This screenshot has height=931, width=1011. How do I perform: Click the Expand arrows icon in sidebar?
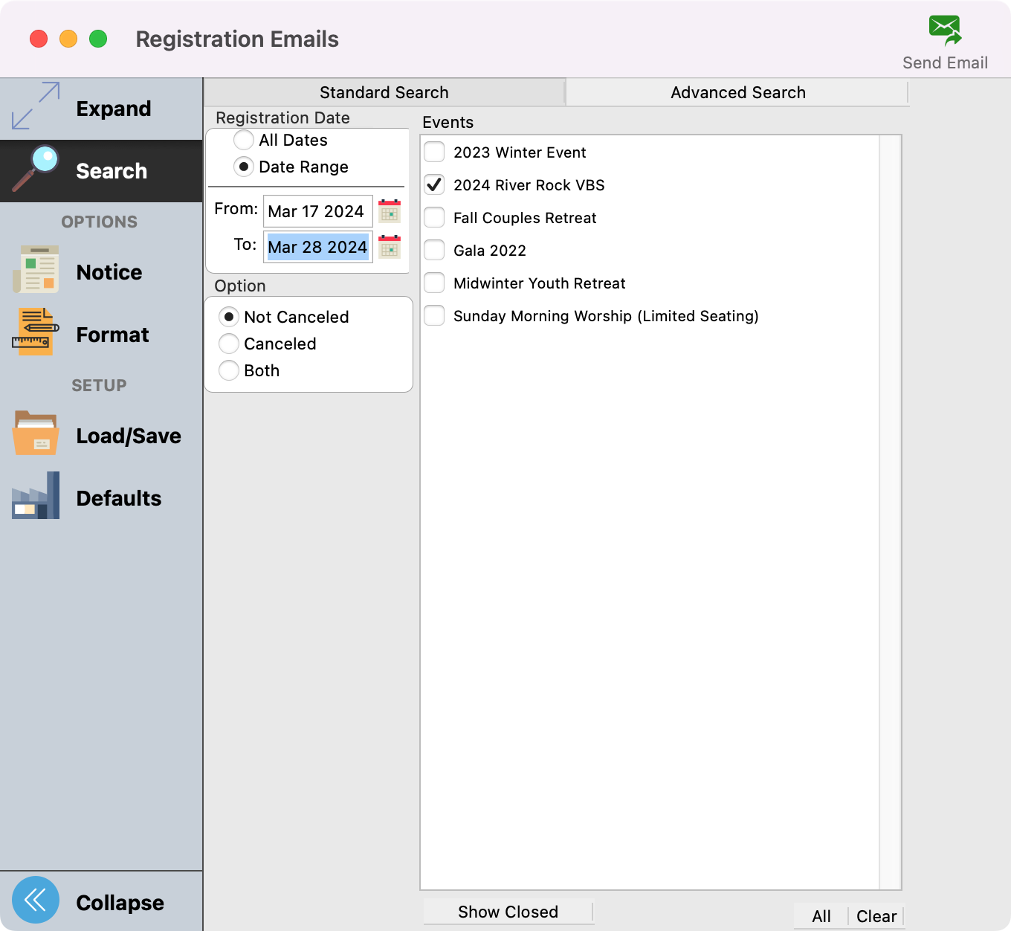[x=36, y=106]
